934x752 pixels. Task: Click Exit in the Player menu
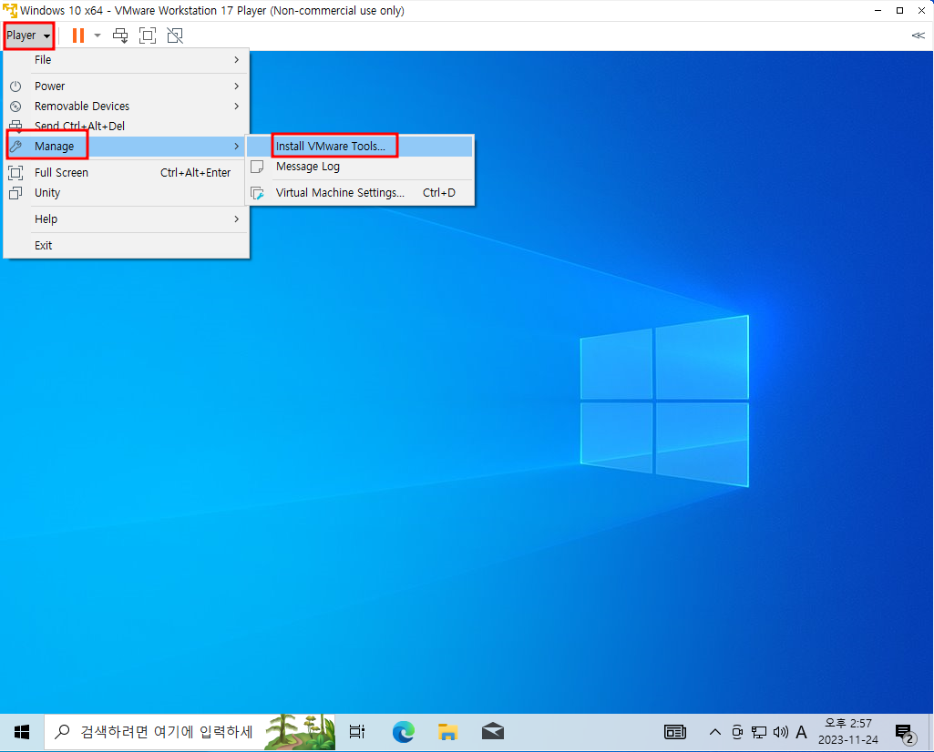point(127,246)
